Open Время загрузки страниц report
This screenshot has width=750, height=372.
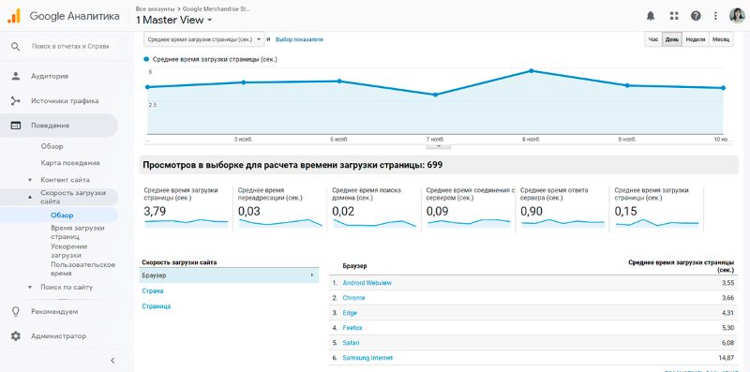[x=78, y=232]
